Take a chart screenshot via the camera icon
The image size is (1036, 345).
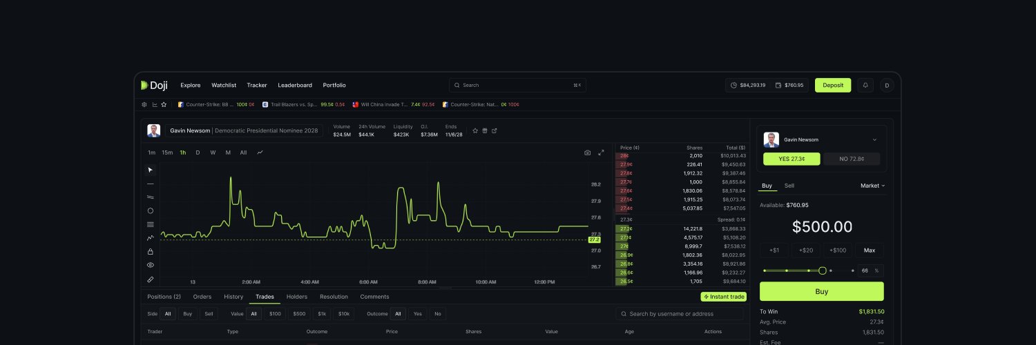click(588, 152)
